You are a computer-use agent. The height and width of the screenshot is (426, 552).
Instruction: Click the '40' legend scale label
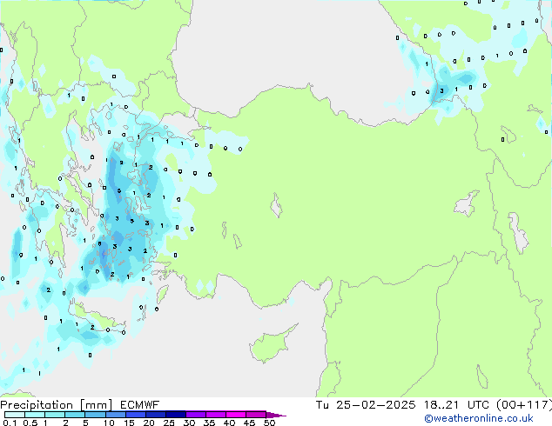point(229,423)
